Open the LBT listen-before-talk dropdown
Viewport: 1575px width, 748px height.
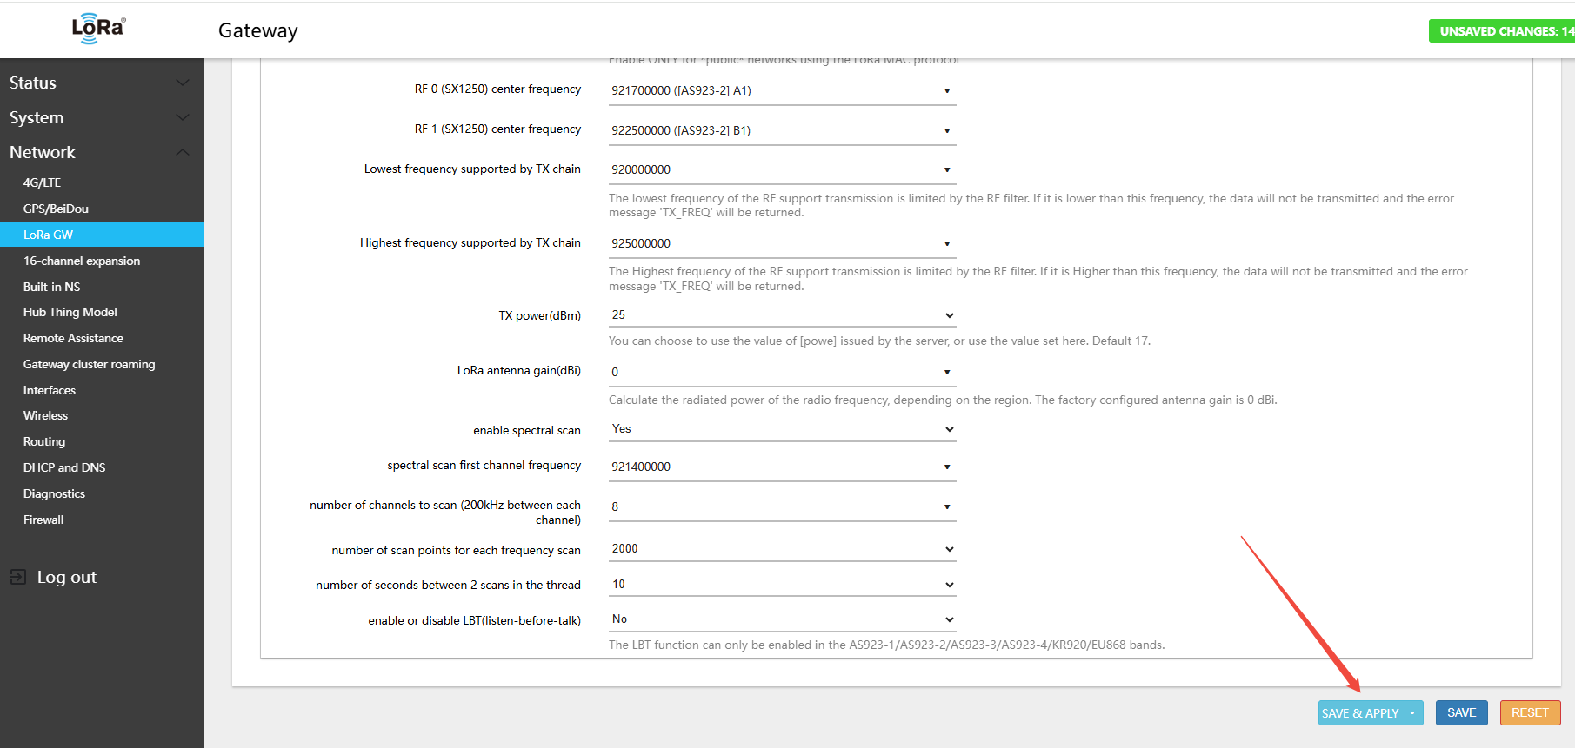[782, 619]
